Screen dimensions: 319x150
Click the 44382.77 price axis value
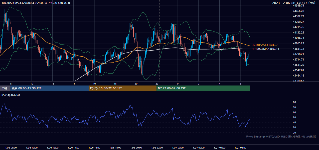pyautogui.click(x=299, y=16)
